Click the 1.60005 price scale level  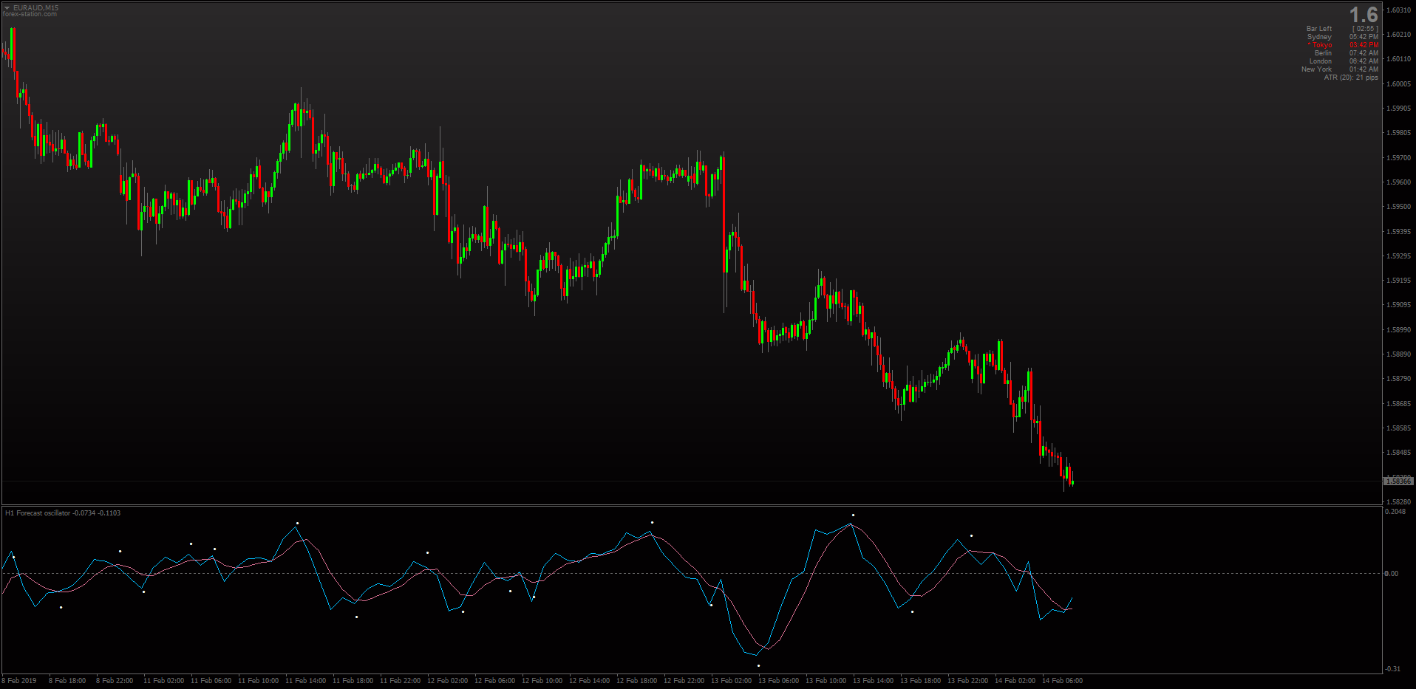tap(1399, 84)
